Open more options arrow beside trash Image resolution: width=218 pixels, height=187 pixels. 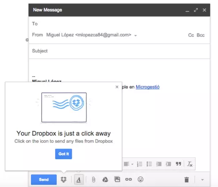[x=202, y=180]
